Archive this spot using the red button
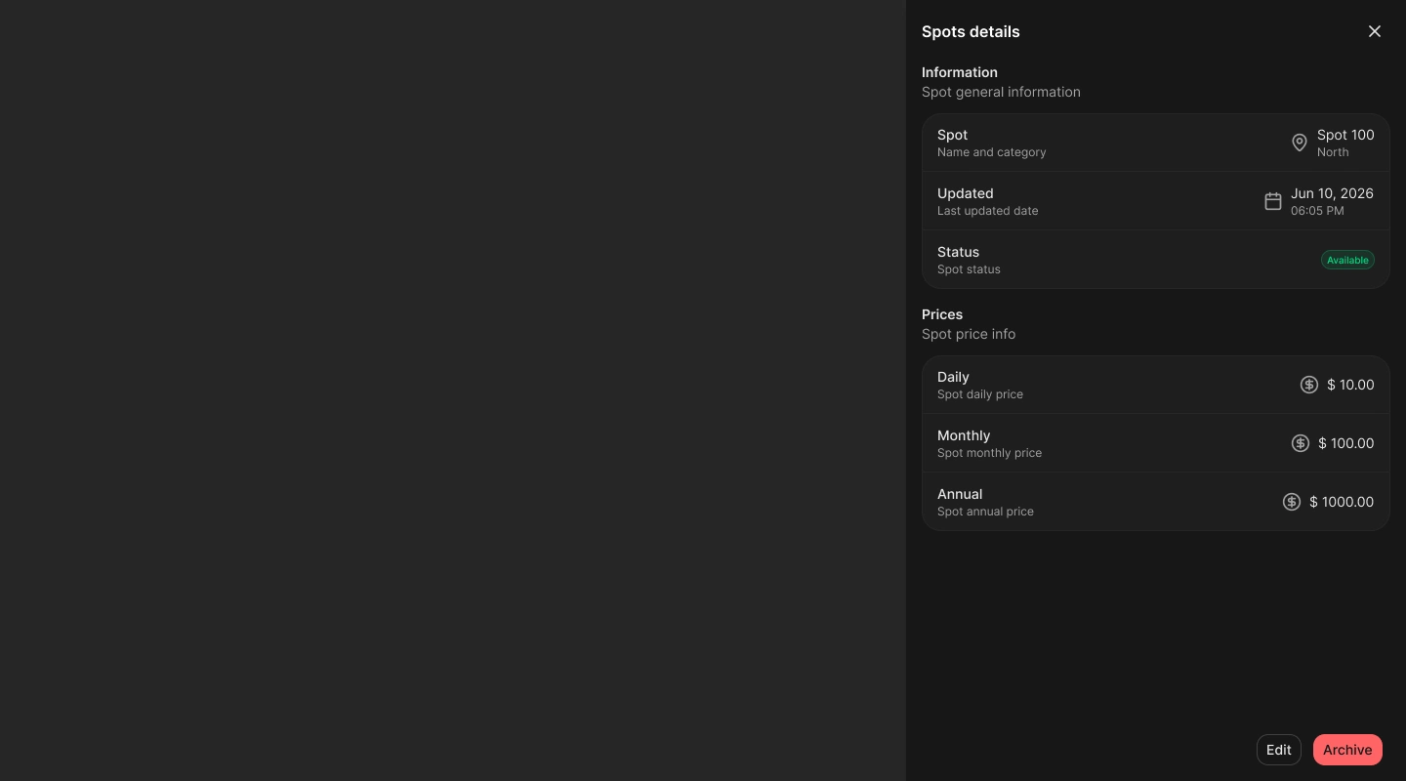 pyautogui.click(x=1347, y=750)
